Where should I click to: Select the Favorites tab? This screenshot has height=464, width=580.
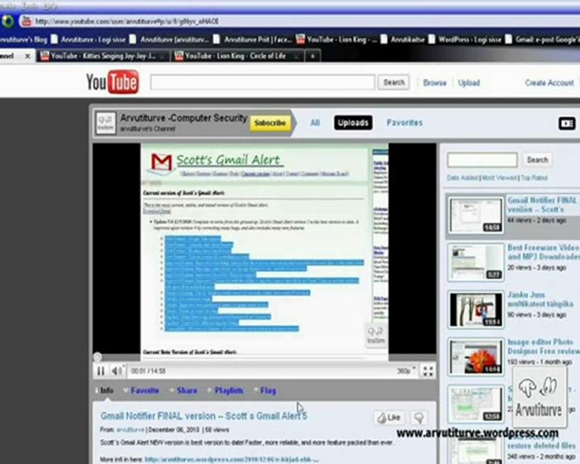click(x=404, y=122)
